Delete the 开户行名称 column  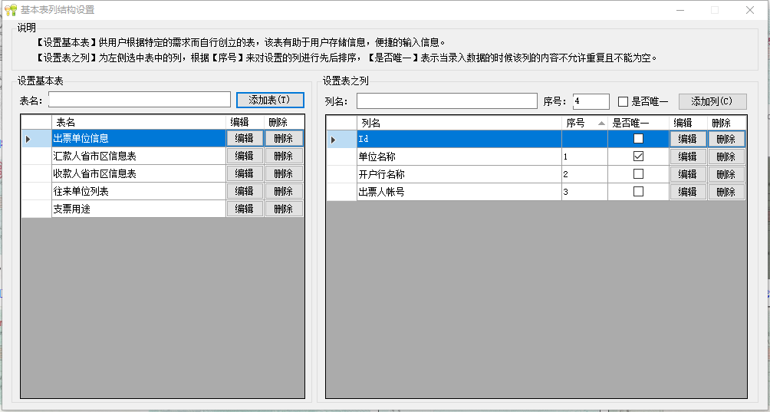[726, 174]
